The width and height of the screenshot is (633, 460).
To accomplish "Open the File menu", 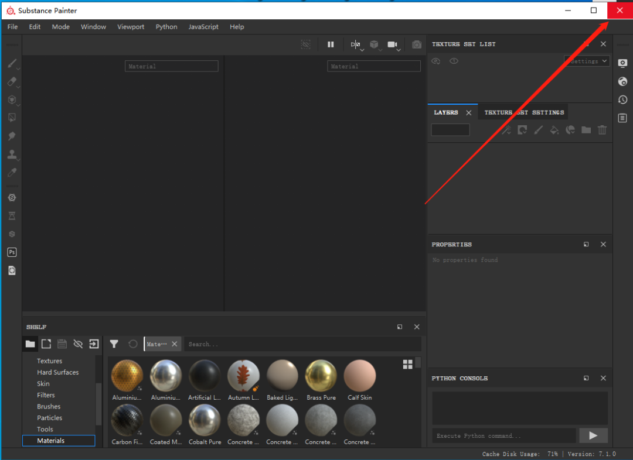I will click(12, 26).
